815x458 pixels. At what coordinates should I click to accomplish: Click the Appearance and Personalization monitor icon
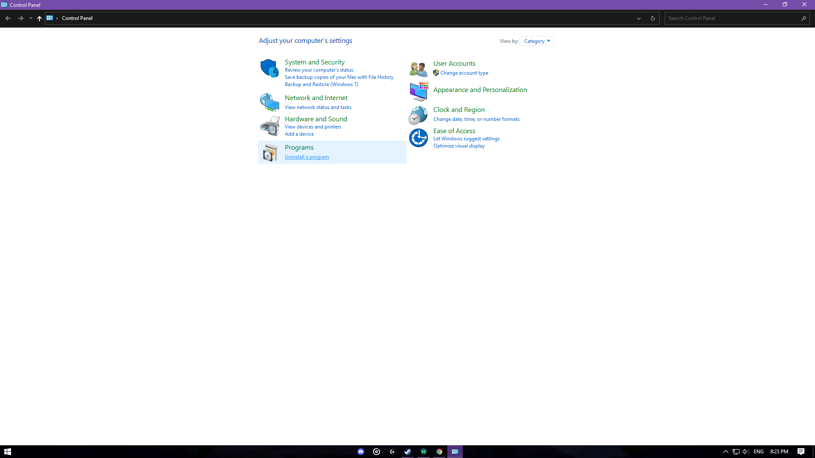click(419, 92)
